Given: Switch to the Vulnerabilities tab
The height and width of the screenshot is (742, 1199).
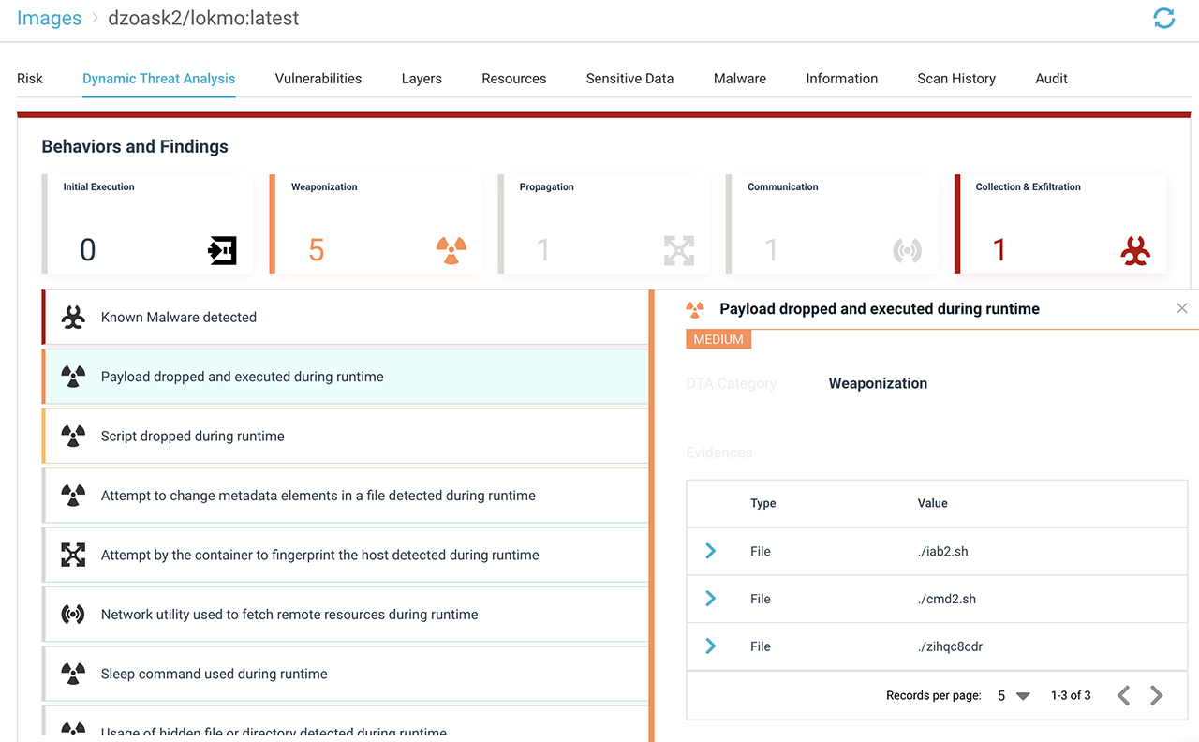Looking at the screenshot, I should (x=318, y=79).
